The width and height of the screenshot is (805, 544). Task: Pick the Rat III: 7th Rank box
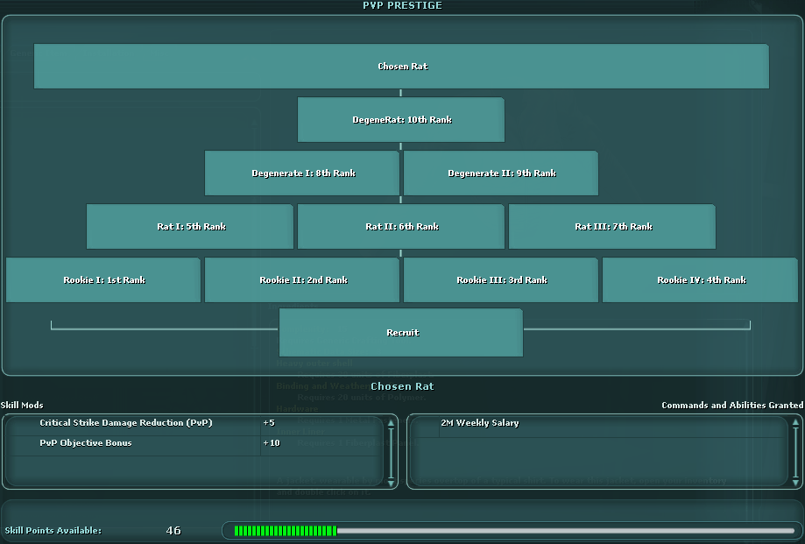click(611, 227)
